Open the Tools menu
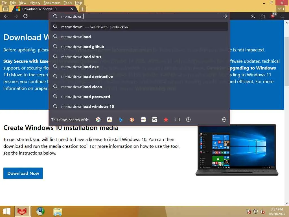 tap(68, 3)
